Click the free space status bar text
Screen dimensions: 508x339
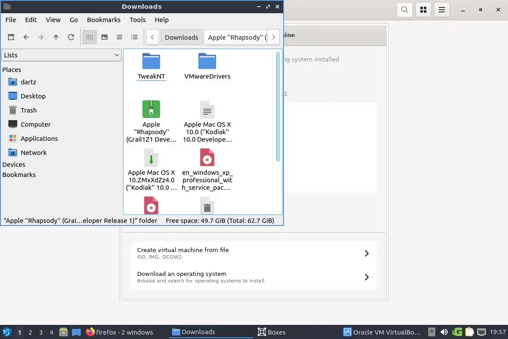[x=220, y=221]
